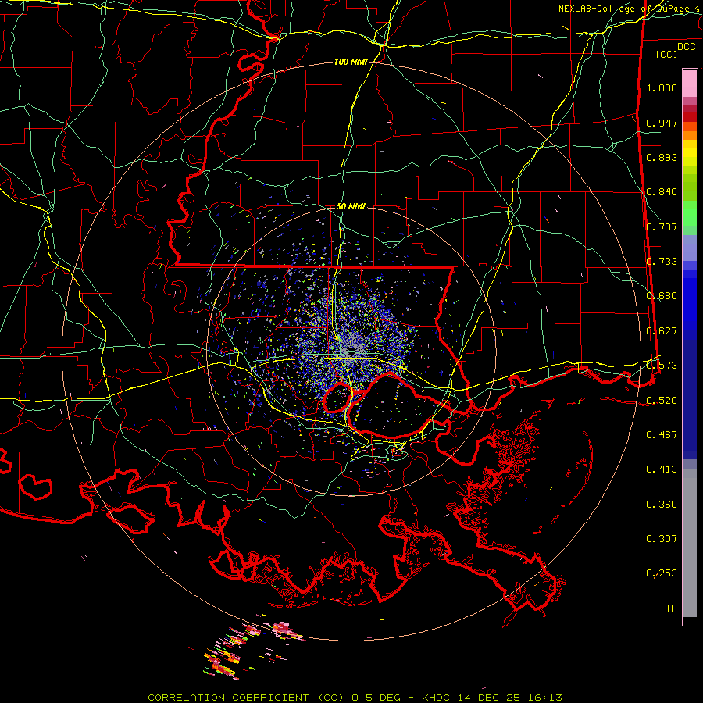Click the 0.413 color scale value

(x=662, y=469)
